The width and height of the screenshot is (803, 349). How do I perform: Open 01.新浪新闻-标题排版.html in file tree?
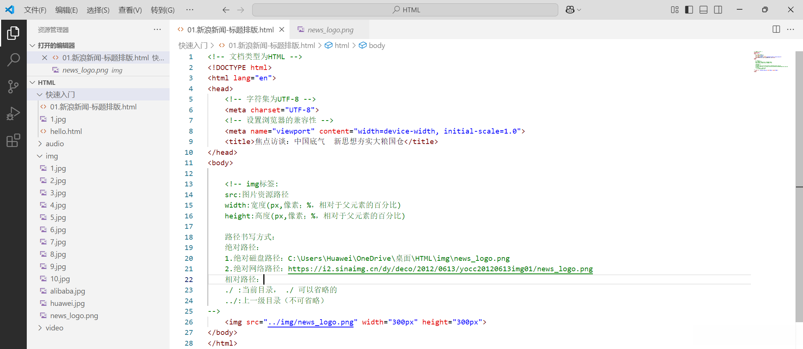pyautogui.click(x=98, y=107)
